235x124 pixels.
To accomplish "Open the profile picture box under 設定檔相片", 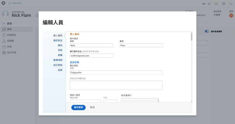I will point(139,100).
